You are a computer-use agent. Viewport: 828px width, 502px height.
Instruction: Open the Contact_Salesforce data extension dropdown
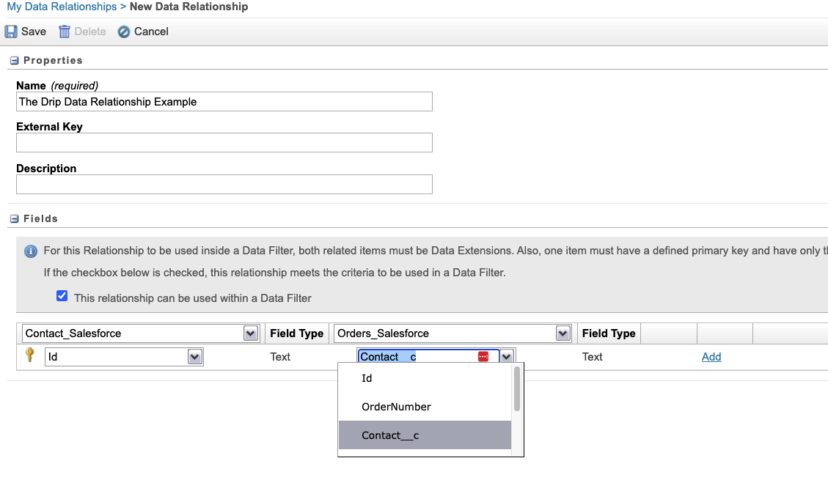pyautogui.click(x=251, y=333)
